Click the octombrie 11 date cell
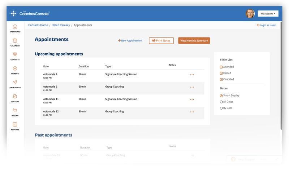The image size is (289, 173). click(51, 101)
